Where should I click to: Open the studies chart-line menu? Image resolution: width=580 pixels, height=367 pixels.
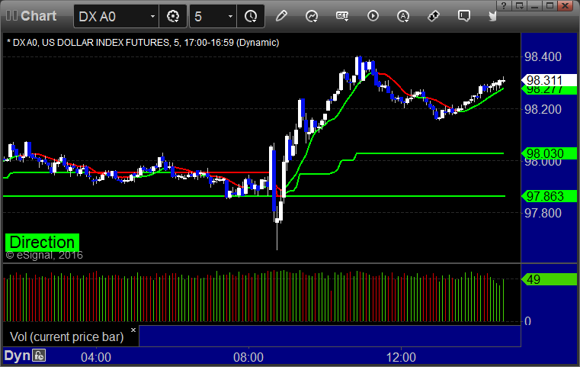pos(312,16)
